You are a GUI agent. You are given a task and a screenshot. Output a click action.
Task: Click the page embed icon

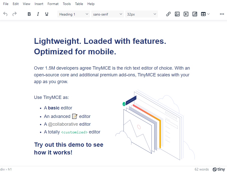pyautogui.click(x=195, y=14)
